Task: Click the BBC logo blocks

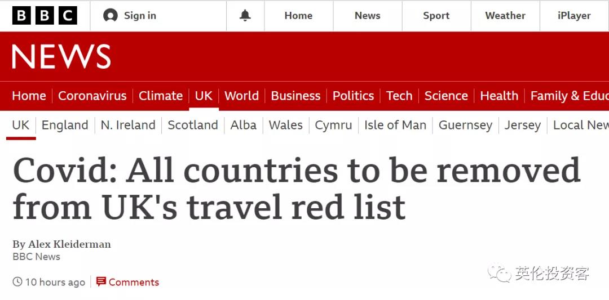Action: pyautogui.click(x=45, y=16)
